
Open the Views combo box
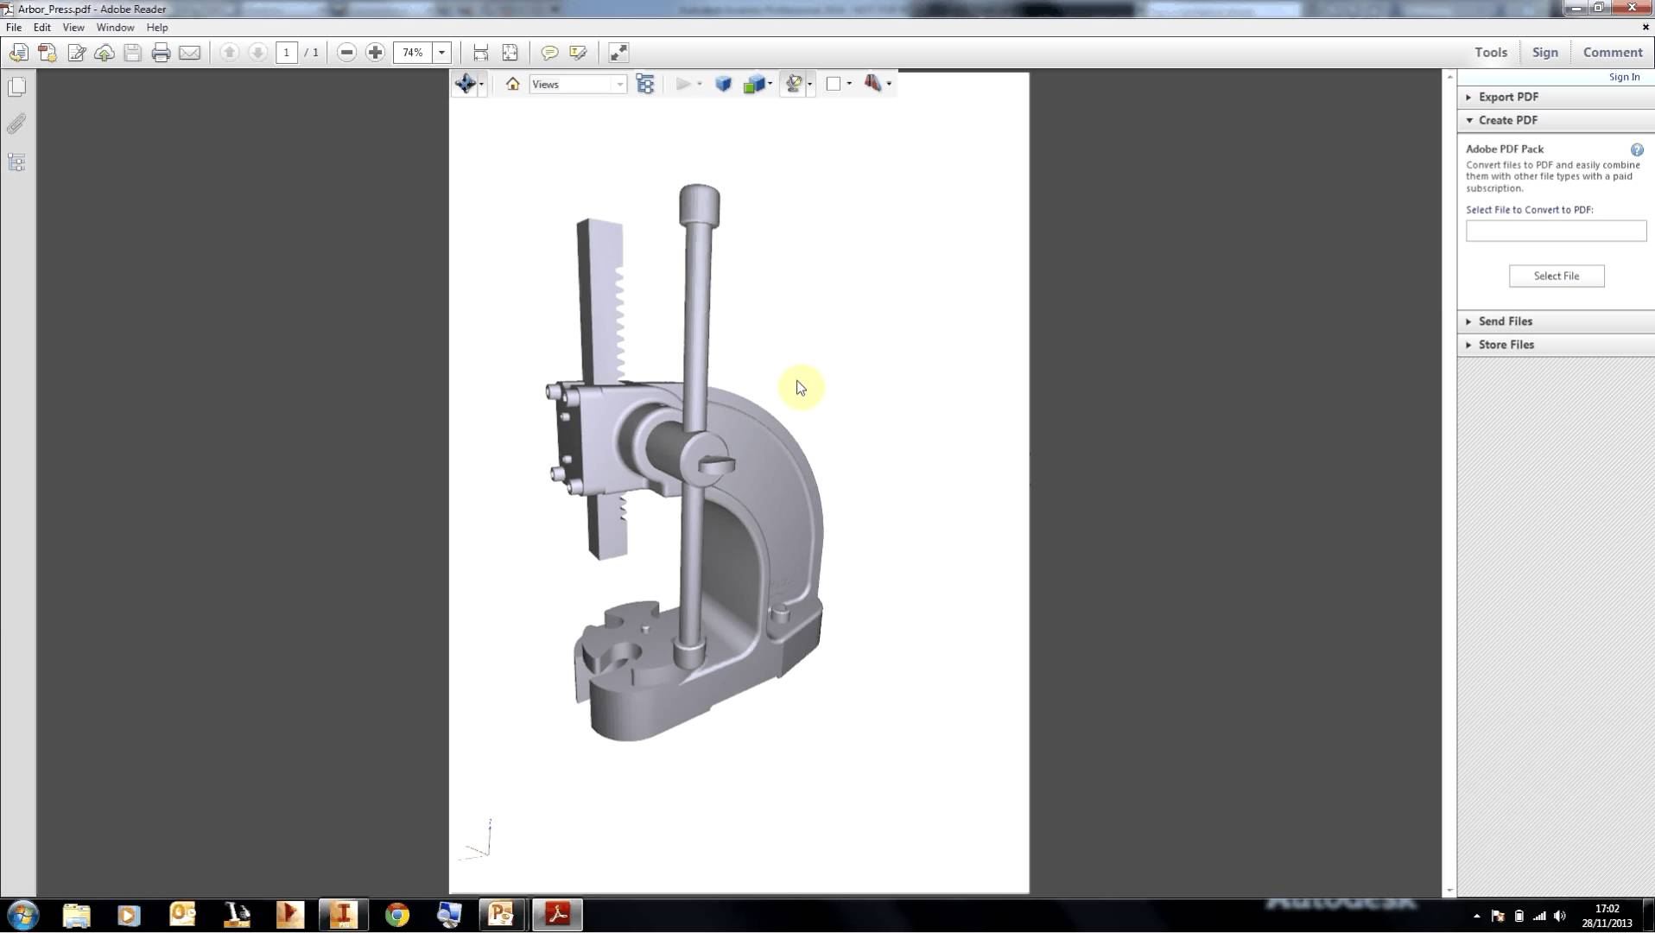point(578,84)
